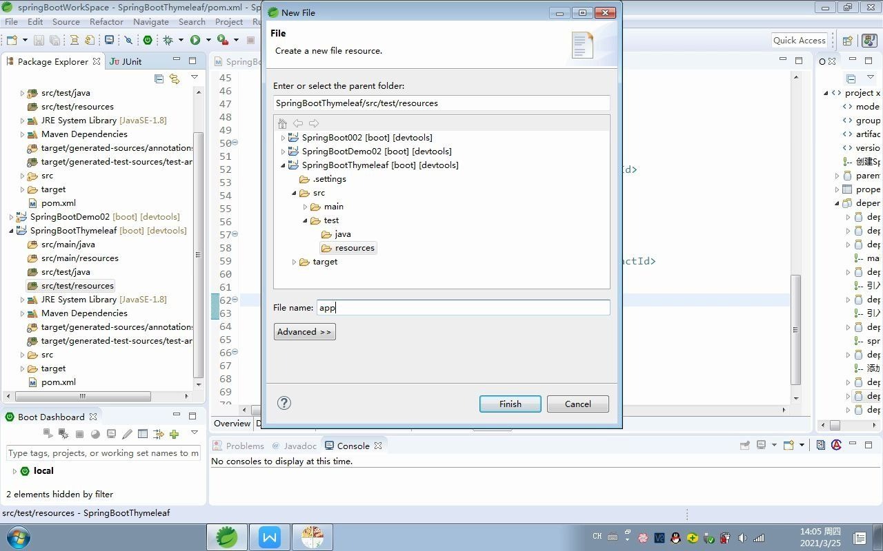Viewport: 883px width, 551px height.
Task: Click the Save All toolbar icon
Action: coord(55,40)
